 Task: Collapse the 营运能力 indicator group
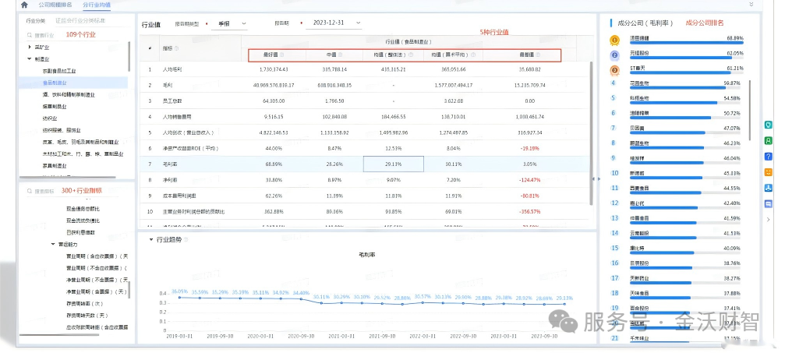(x=53, y=245)
